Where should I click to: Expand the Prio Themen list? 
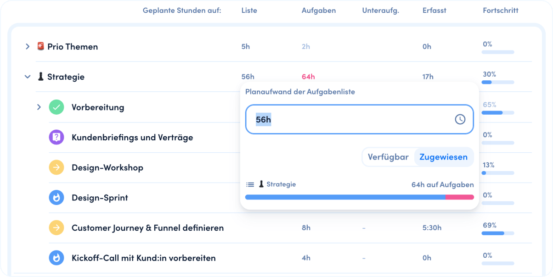click(x=28, y=46)
